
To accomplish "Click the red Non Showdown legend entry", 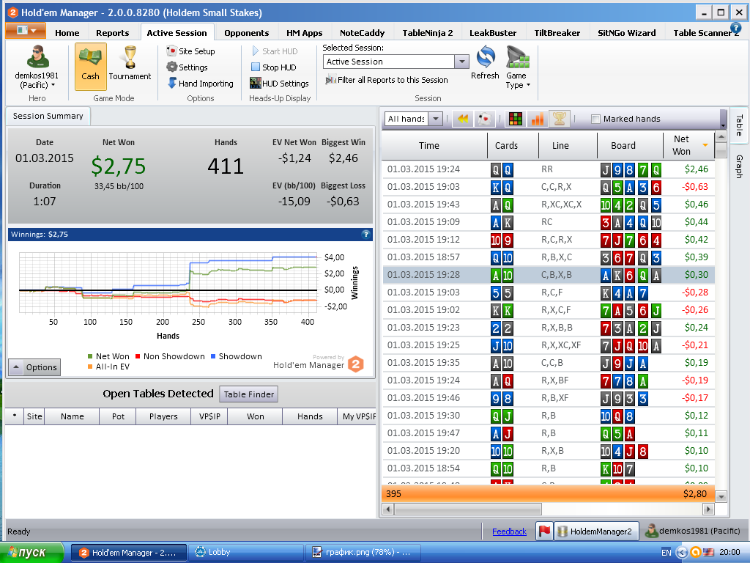I will point(170,356).
